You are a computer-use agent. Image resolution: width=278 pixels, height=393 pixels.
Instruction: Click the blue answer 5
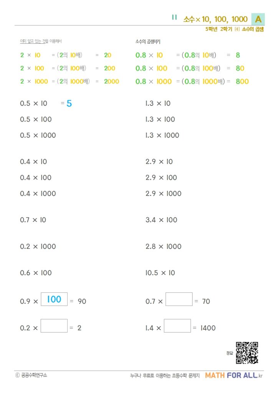(x=69, y=103)
